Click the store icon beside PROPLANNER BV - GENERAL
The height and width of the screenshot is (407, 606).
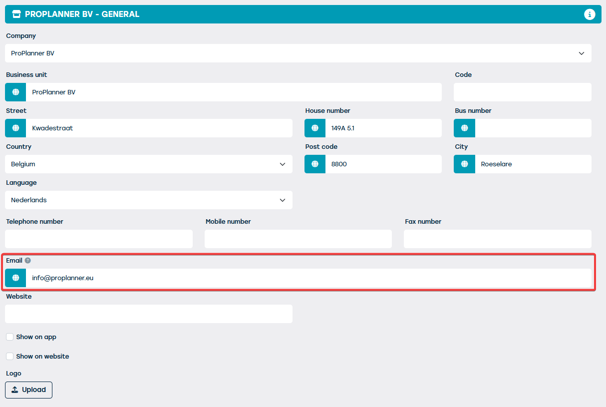coord(16,14)
